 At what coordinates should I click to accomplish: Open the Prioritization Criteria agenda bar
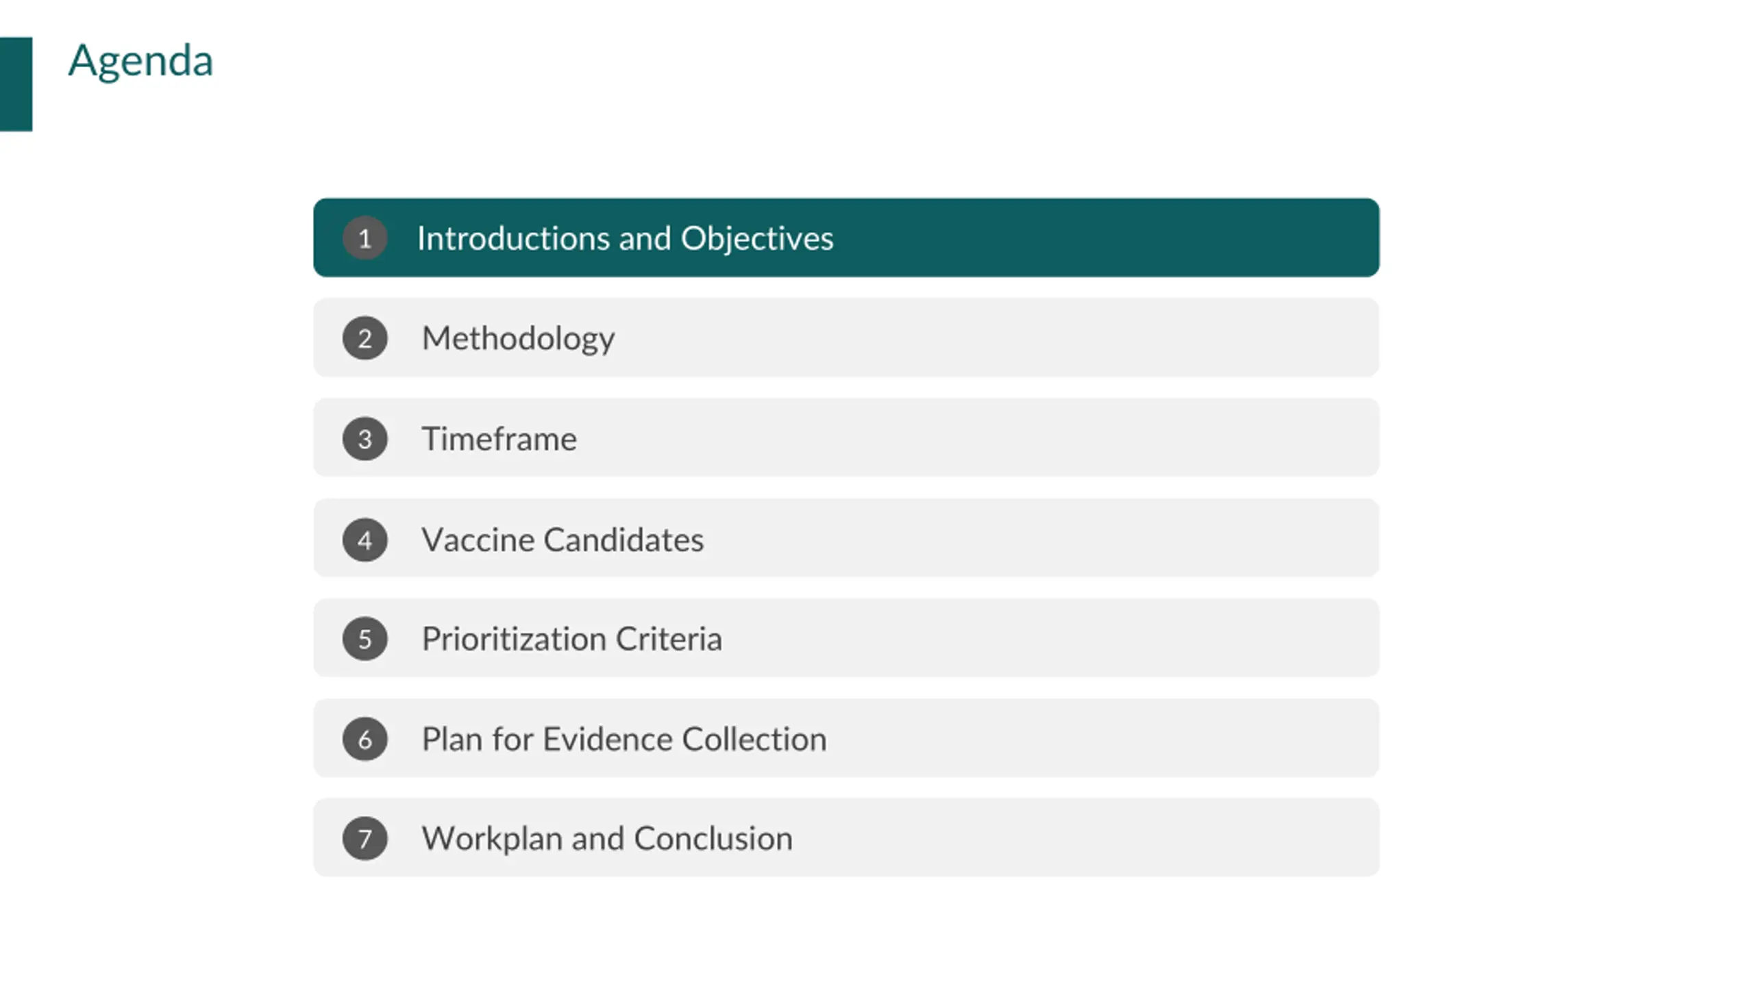846,638
